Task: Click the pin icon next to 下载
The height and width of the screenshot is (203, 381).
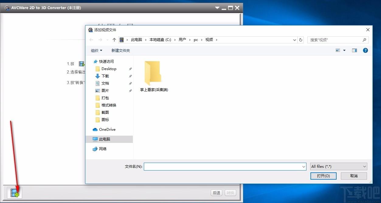Action: [130, 76]
